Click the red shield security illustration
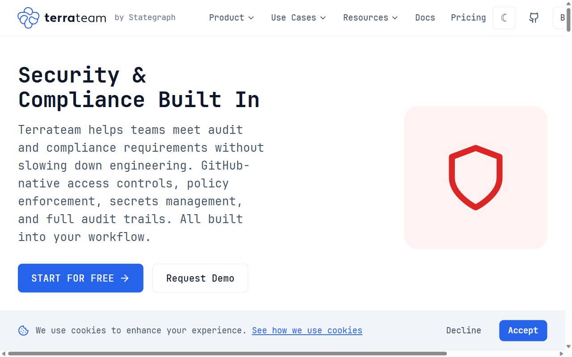The height and width of the screenshot is (357, 572). [475, 178]
